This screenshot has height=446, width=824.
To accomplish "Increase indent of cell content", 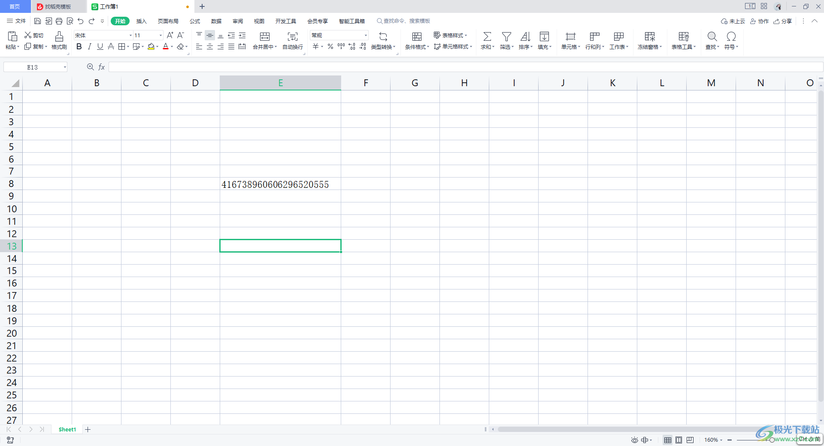I will [x=242, y=35].
